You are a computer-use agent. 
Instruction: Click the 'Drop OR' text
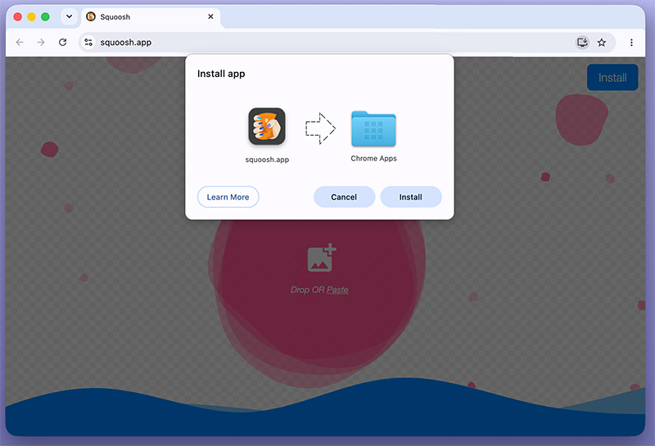click(x=308, y=290)
